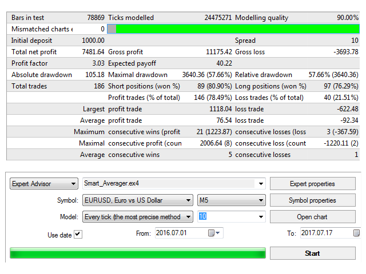Viewport: 366px width, 274px height.
Task: Toggle the Use date checkbox
Action: coord(78,234)
